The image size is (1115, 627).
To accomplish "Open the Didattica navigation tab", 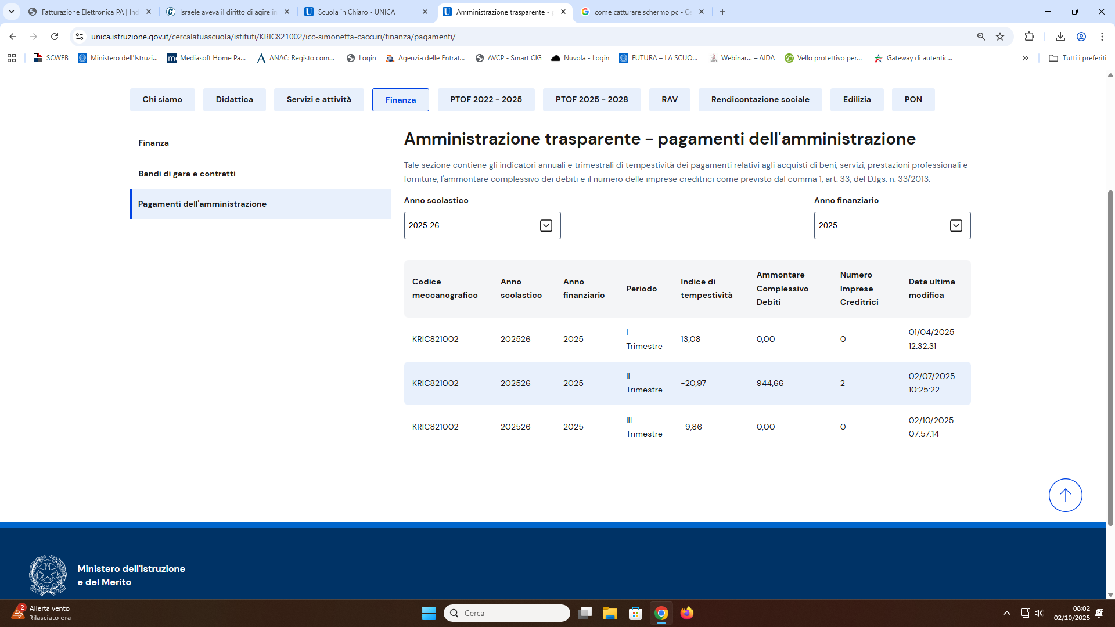I will click(x=234, y=99).
